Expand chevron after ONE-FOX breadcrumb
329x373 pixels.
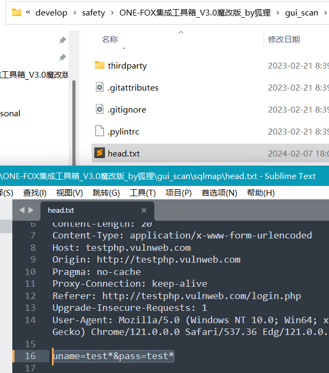(x=278, y=13)
